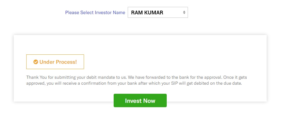Click the Thank You for submitting message line
This screenshot has height=120, width=286.
(x=136, y=77)
